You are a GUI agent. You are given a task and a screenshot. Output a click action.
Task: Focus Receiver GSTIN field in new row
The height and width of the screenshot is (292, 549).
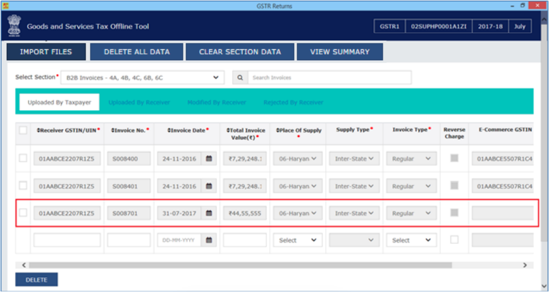[x=67, y=240]
